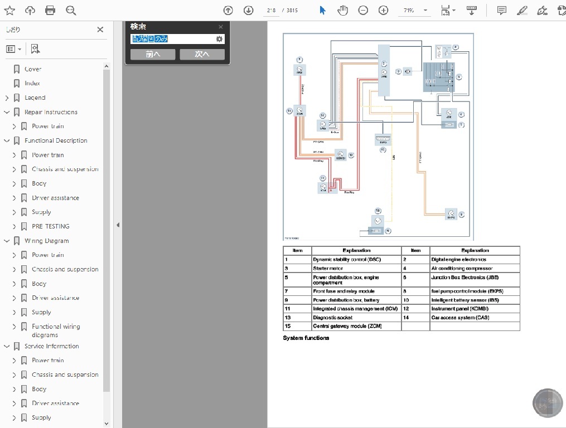The image size is (566, 428).
Task: Open Power train under Service Information
Action: (x=47, y=361)
